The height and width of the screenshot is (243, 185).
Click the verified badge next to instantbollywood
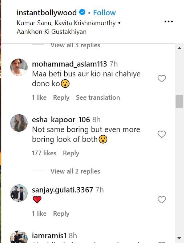pyautogui.click(x=82, y=12)
